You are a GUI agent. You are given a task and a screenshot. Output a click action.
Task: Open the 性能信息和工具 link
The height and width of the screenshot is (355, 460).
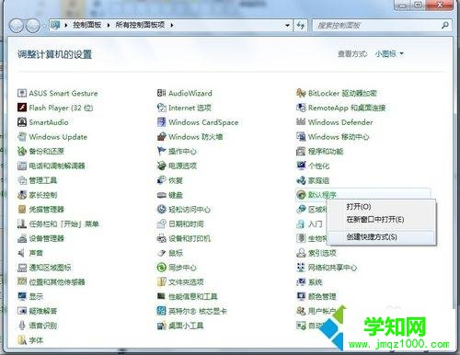coord(192,296)
